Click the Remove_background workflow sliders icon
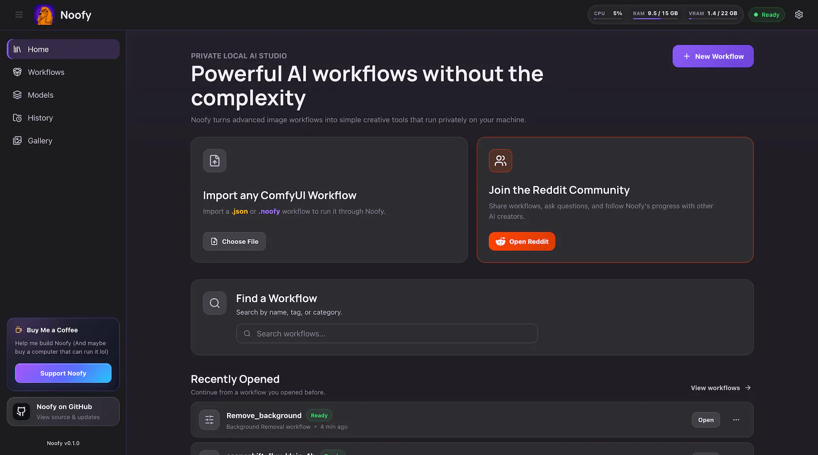 point(209,420)
